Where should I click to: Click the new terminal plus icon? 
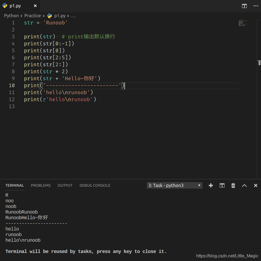(x=211, y=185)
